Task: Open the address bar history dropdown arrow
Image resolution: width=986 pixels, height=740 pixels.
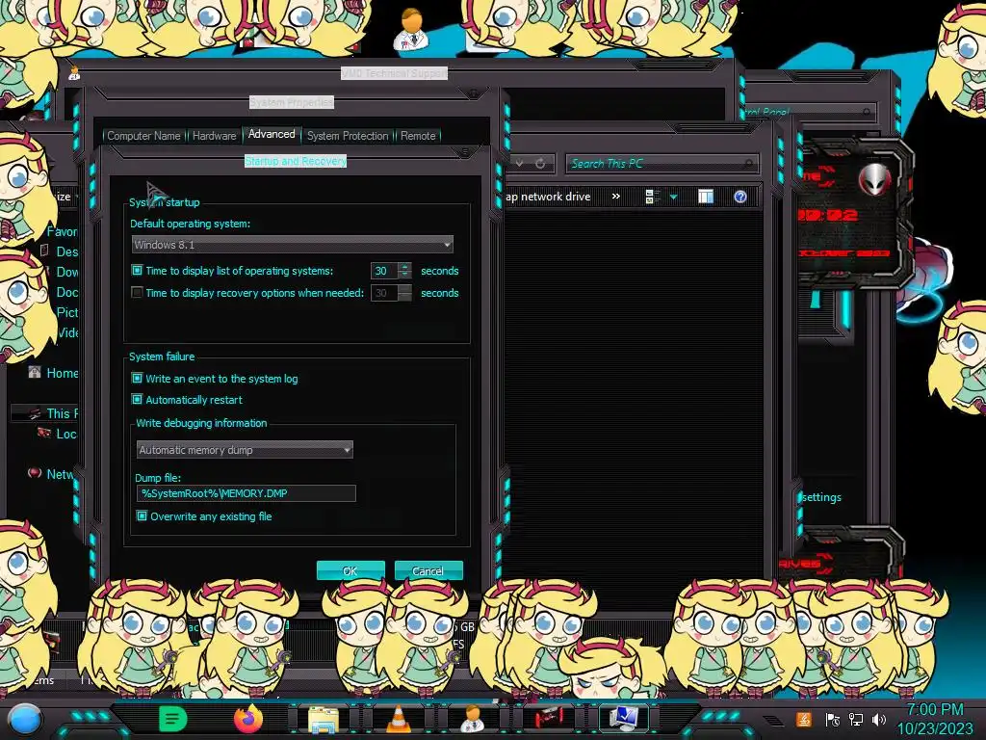Action: (519, 164)
